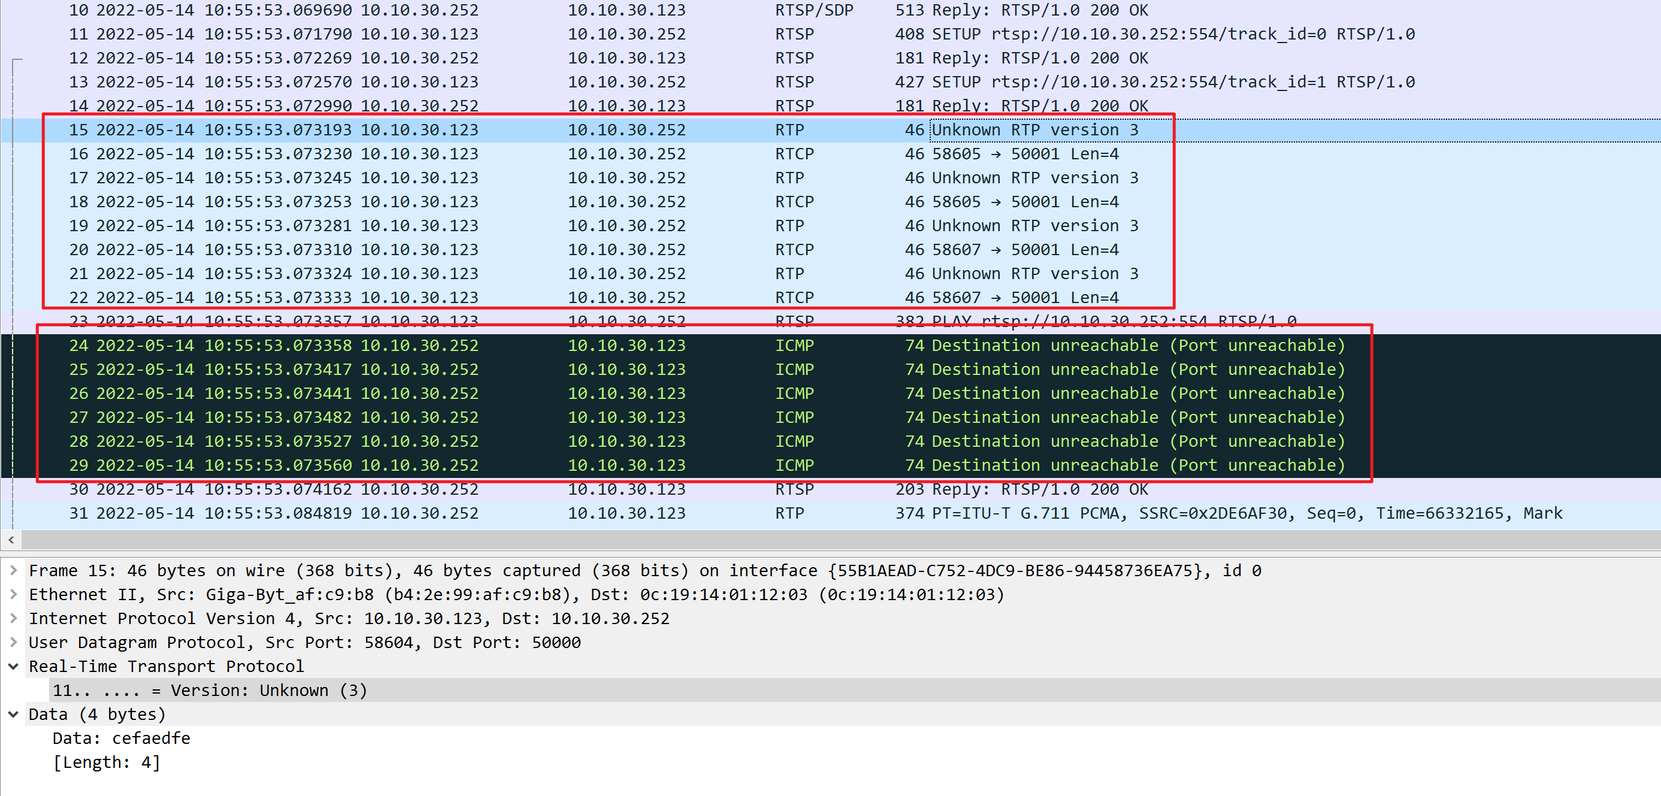Select the Version: Unknown (3) field
This screenshot has width=1661, height=796.
click(x=855, y=691)
